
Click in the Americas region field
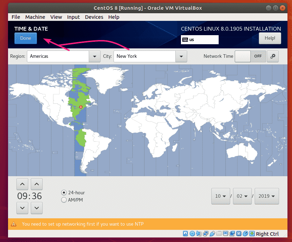[x=58, y=56]
